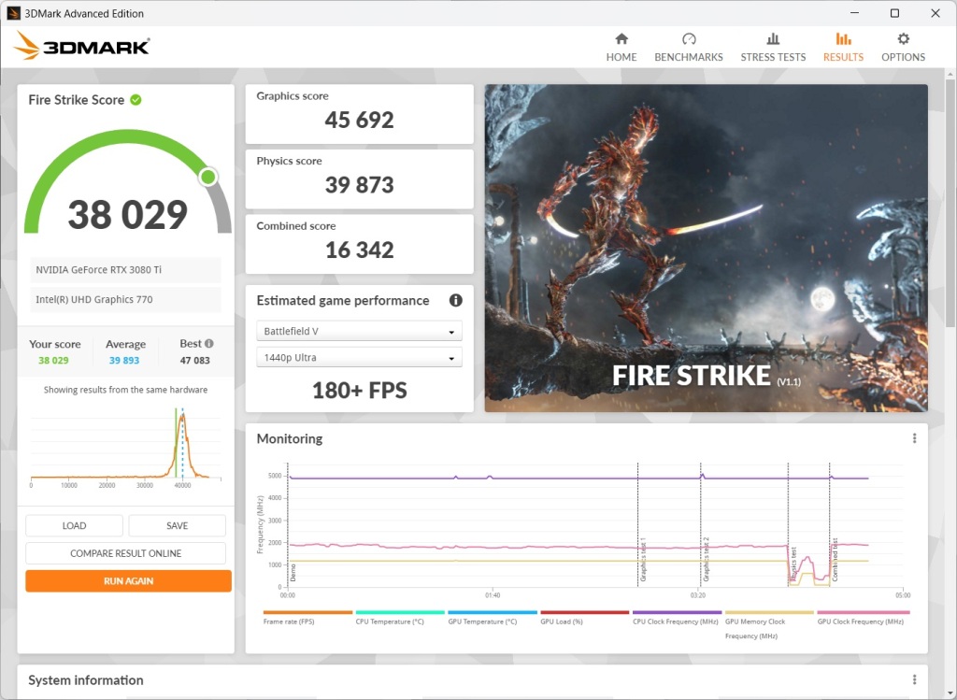Click the 3DMark logo
The width and height of the screenshot is (957, 700).
[x=80, y=44]
